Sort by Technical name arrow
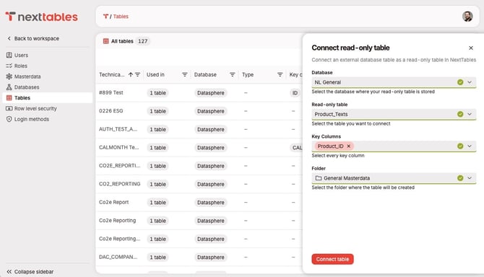 pos(131,74)
